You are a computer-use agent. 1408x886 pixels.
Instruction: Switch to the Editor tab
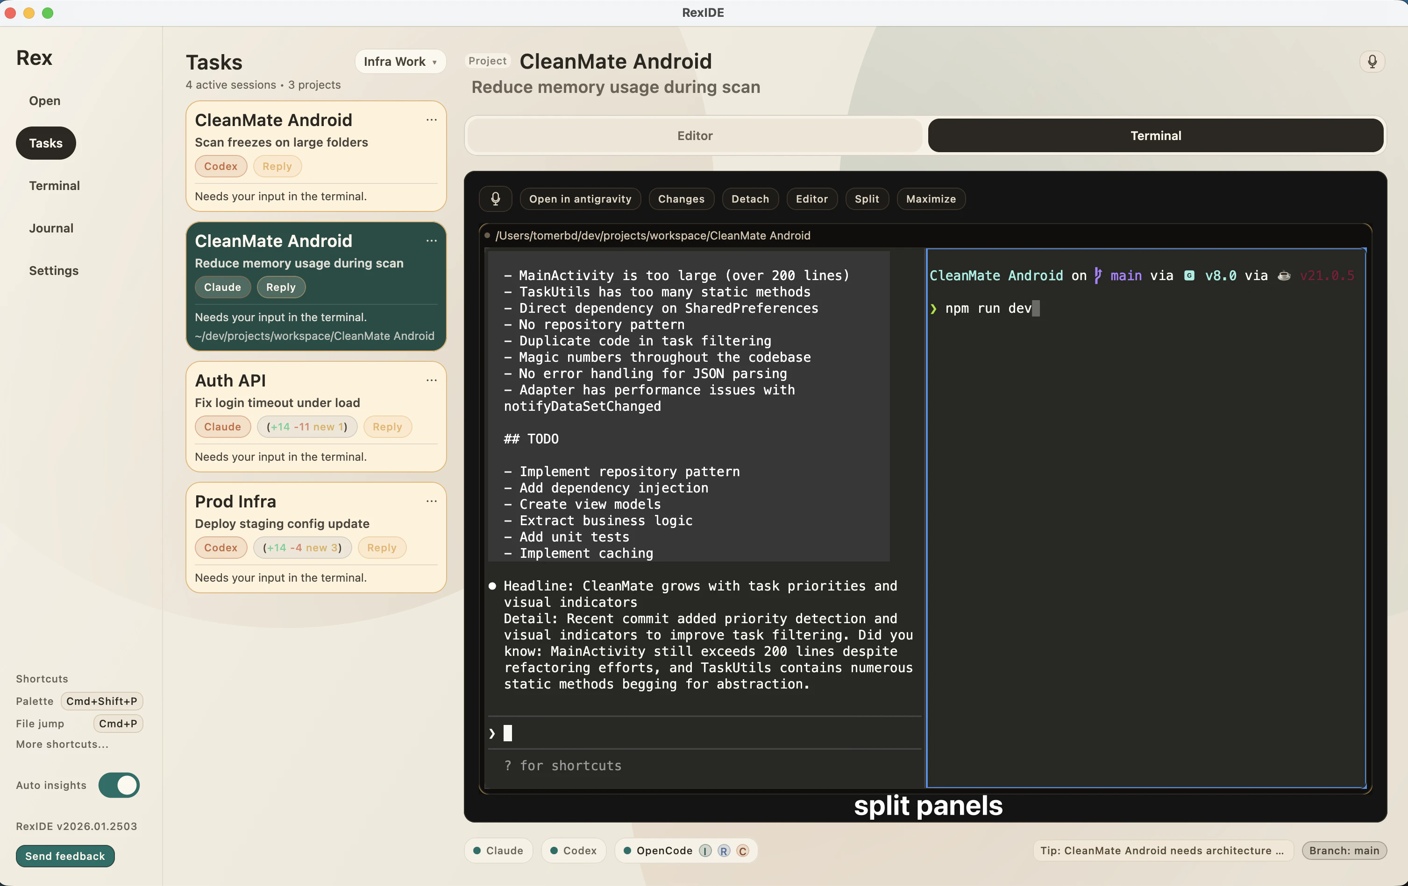click(695, 135)
